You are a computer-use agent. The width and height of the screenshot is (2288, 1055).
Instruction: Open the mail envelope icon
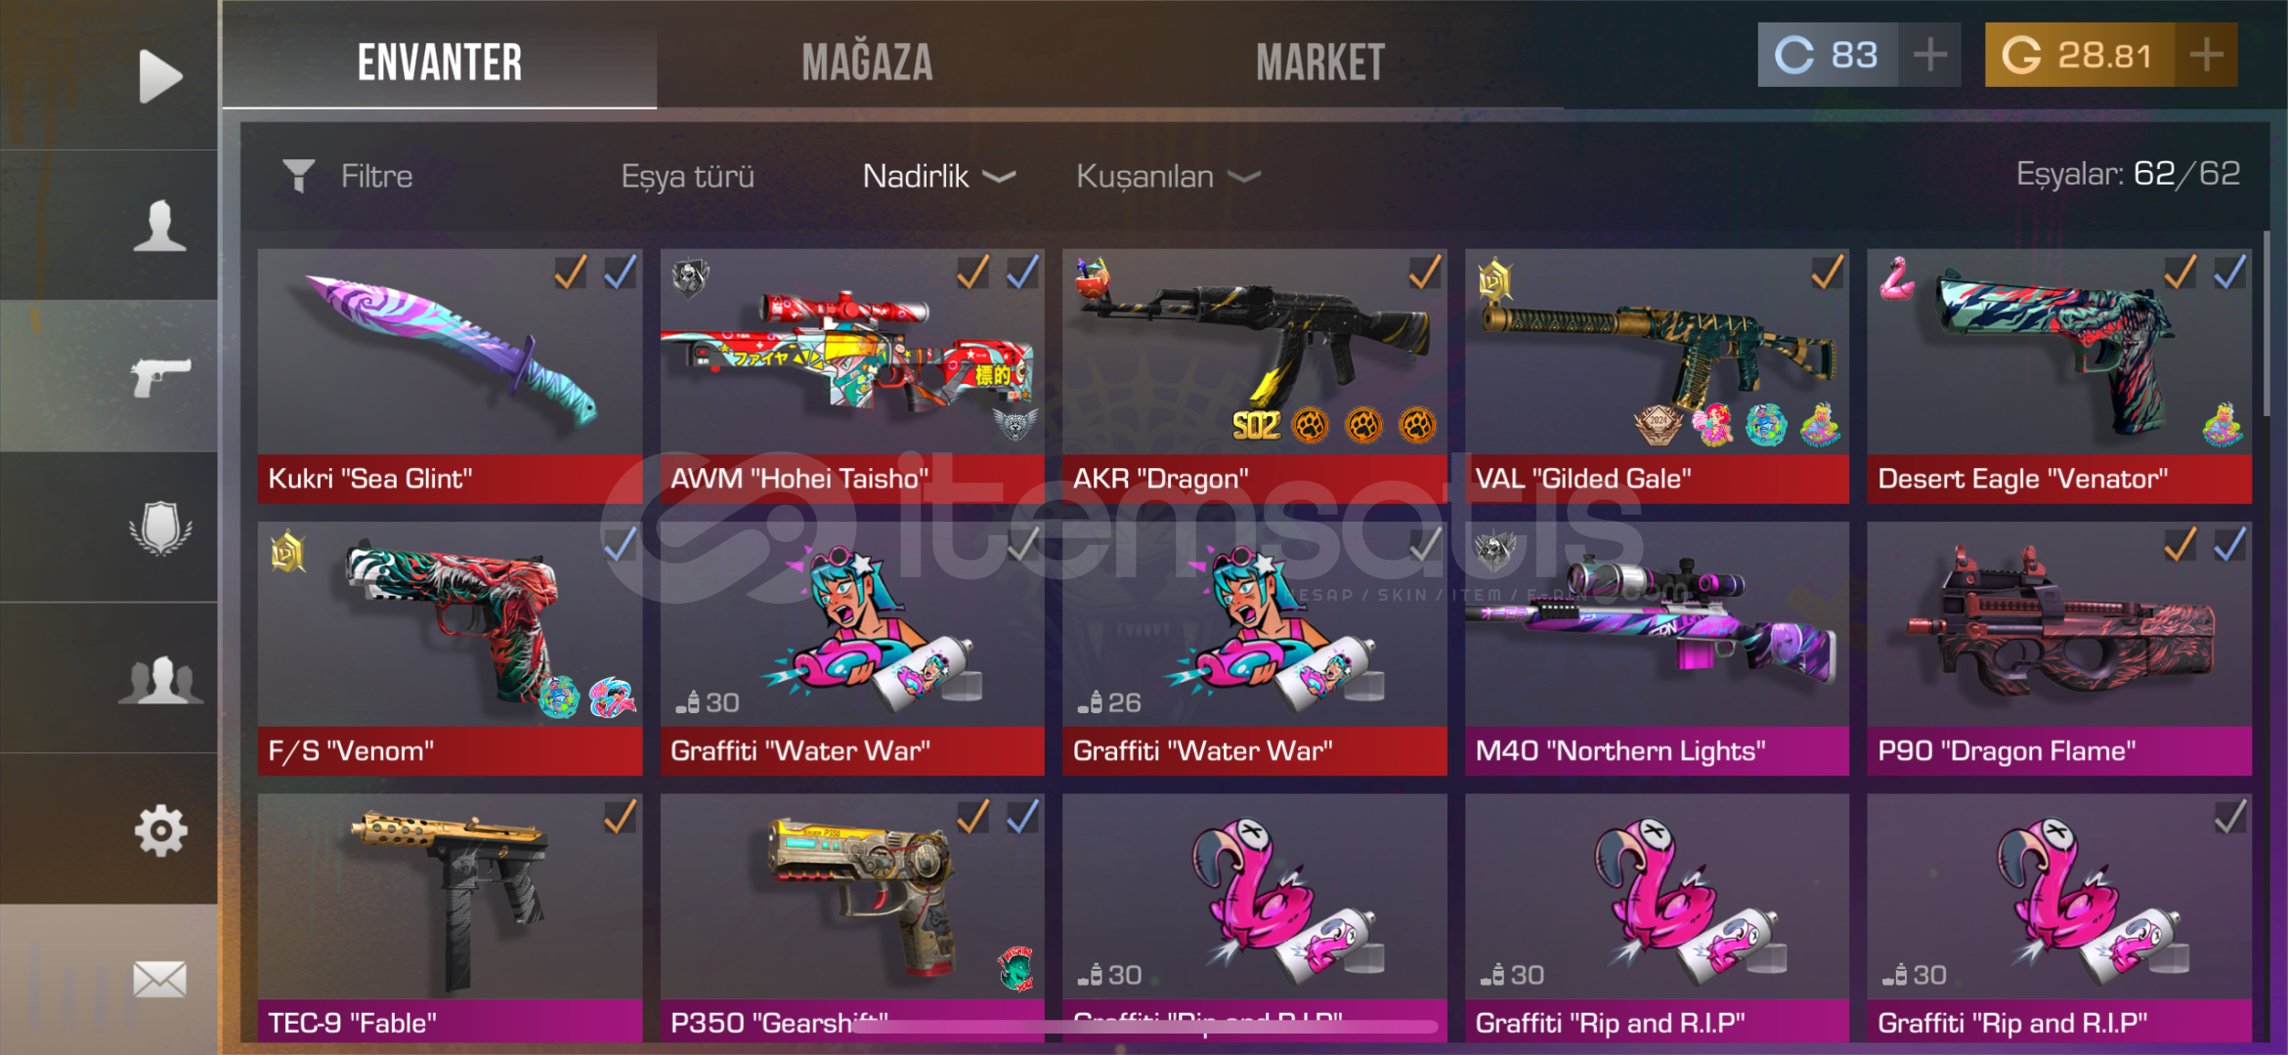[x=160, y=979]
